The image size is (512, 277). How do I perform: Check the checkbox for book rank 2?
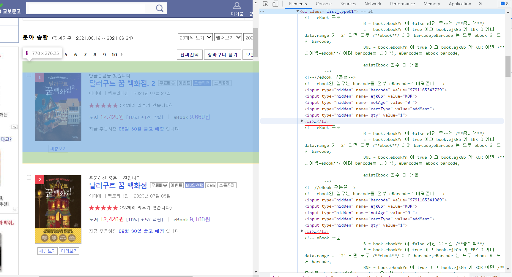pos(29,177)
